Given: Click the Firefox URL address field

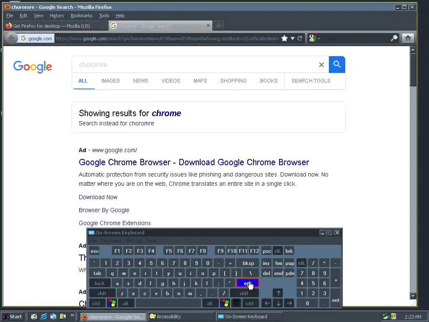Looking at the screenshot, I should (x=167, y=38).
